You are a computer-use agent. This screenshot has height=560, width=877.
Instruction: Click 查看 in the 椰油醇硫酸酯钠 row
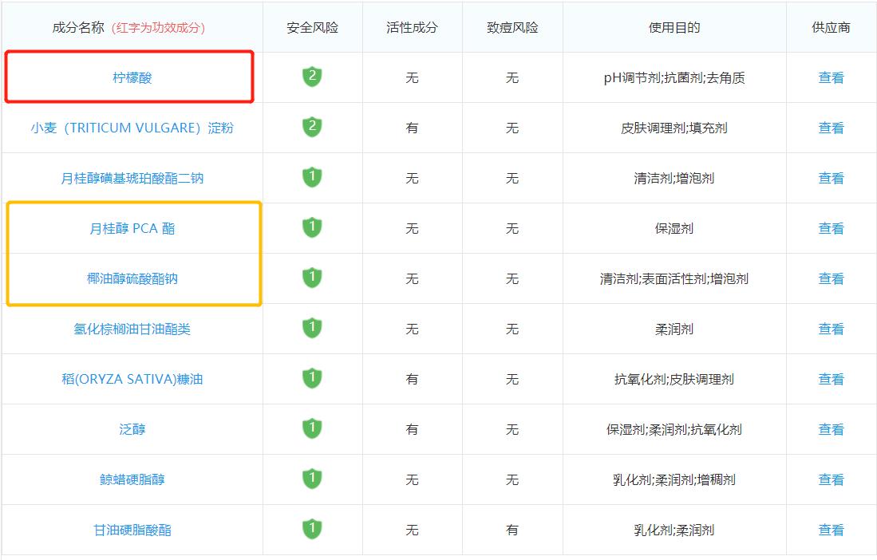[832, 278]
